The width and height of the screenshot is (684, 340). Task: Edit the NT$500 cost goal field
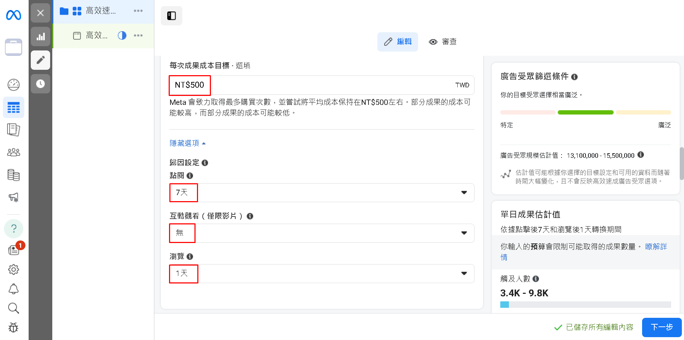(x=322, y=85)
